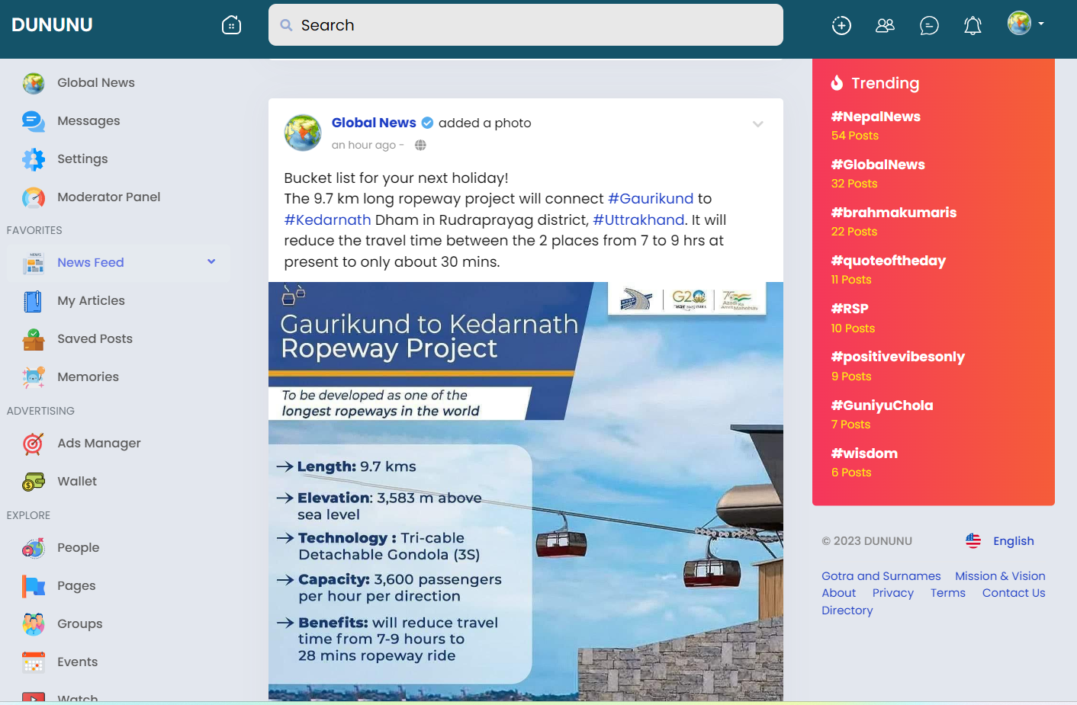Click the Memories icon in sidebar
The image size is (1077, 705).
(x=34, y=377)
